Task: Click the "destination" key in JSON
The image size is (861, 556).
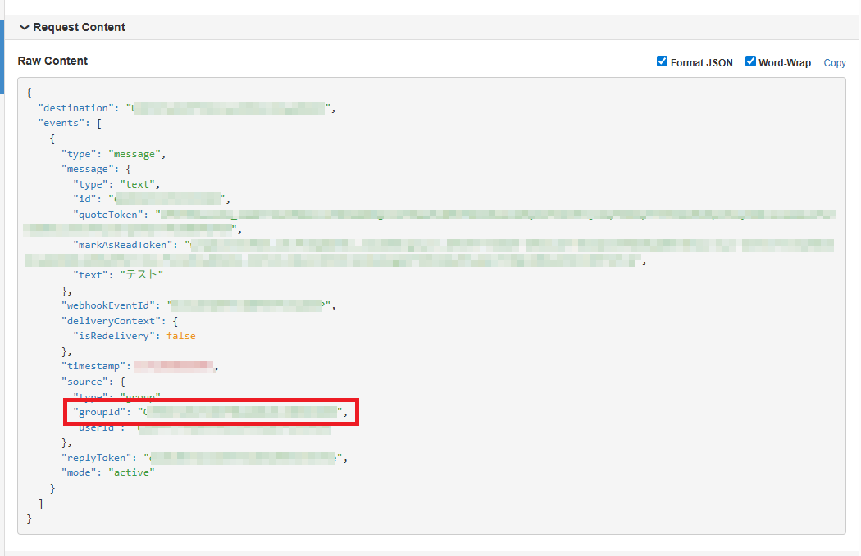Action: click(x=75, y=108)
